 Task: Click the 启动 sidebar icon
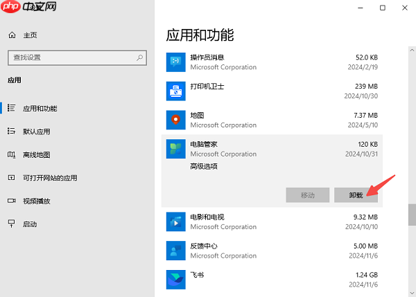11,224
